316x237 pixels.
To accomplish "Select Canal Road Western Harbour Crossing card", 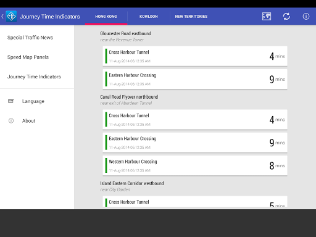I will [195, 165].
